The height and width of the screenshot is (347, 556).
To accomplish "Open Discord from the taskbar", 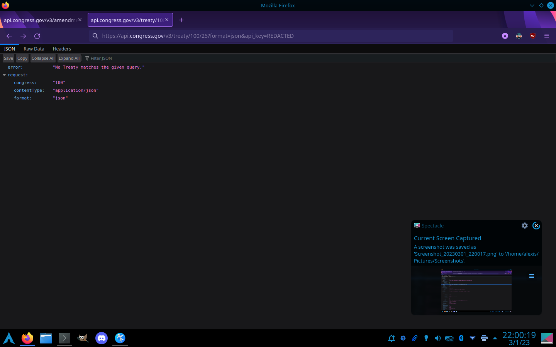I will [x=101, y=338].
